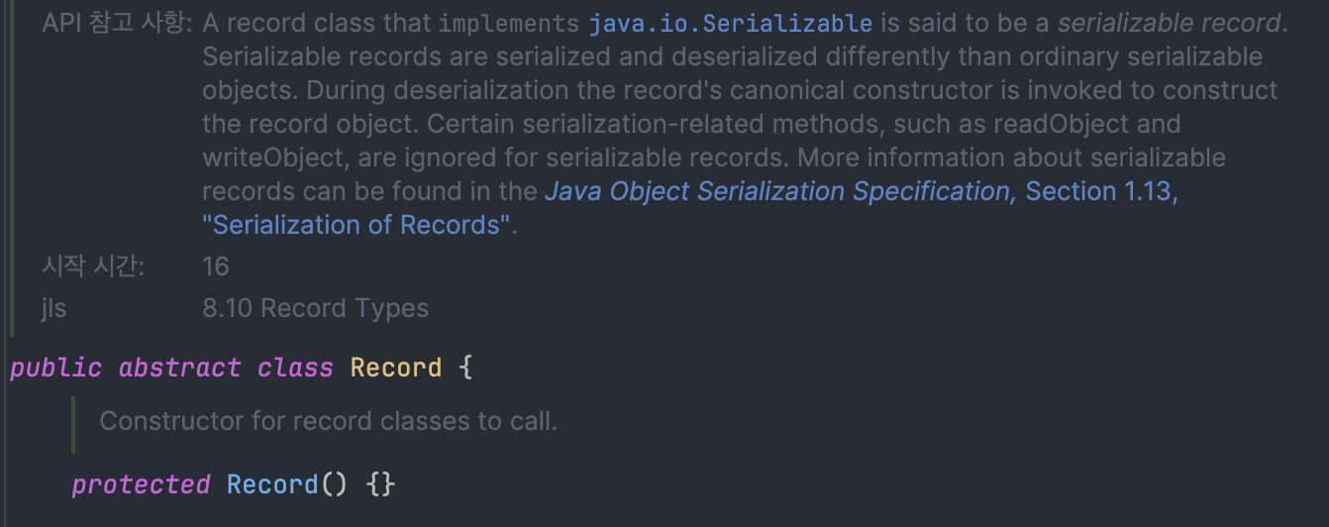Screen dimensions: 1329x527
Task: Click the empty constructor body braces
Action: (381, 485)
